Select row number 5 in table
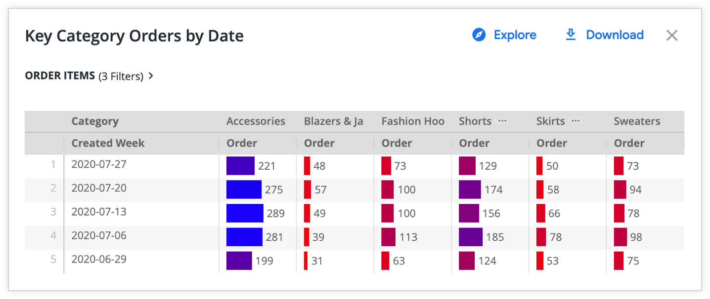Image resolution: width=710 pixels, height=299 pixels. point(53,259)
